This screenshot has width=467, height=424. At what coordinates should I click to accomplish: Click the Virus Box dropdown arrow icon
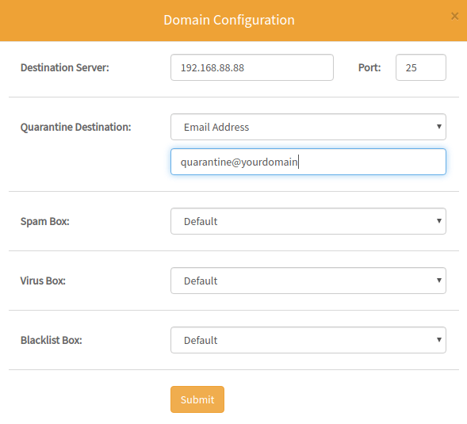pyautogui.click(x=439, y=281)
